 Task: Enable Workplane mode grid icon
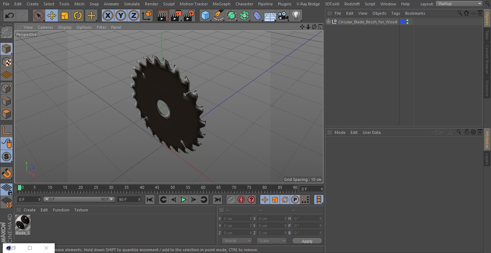coord(6,75)
